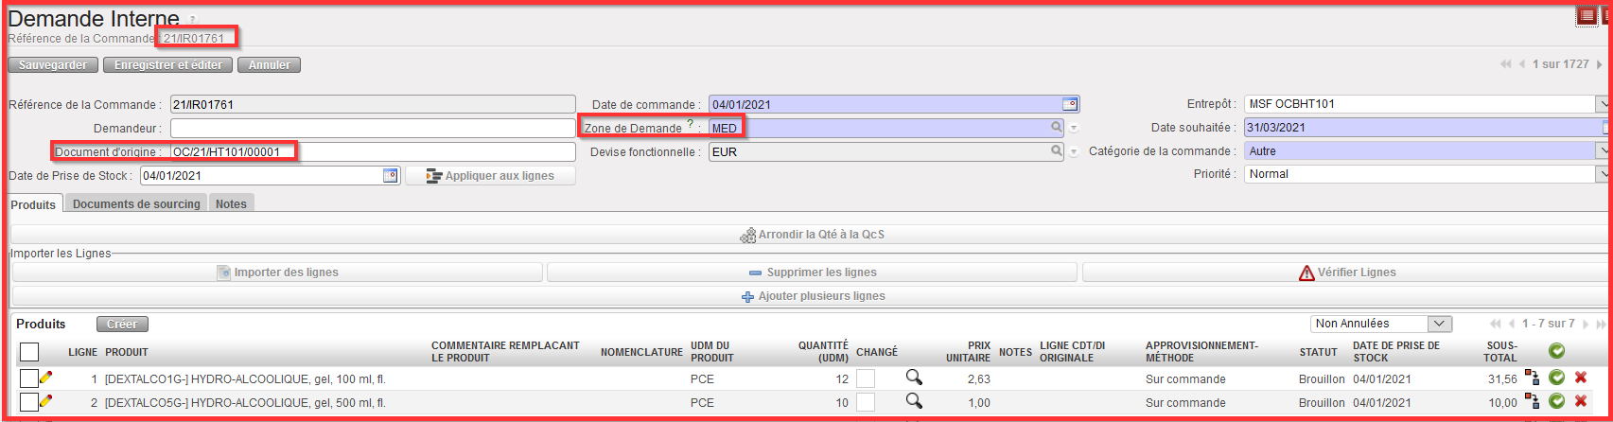The image size is (1613, 422).
Task: Go to the first record of 1727
Action: coord(1505,64)
